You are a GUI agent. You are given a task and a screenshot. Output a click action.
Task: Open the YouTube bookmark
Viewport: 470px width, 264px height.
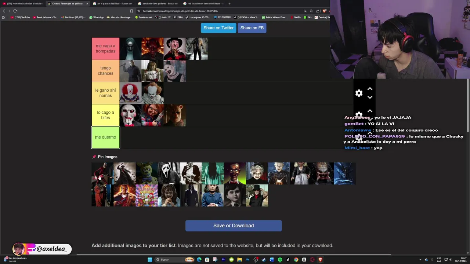[20, 17]
